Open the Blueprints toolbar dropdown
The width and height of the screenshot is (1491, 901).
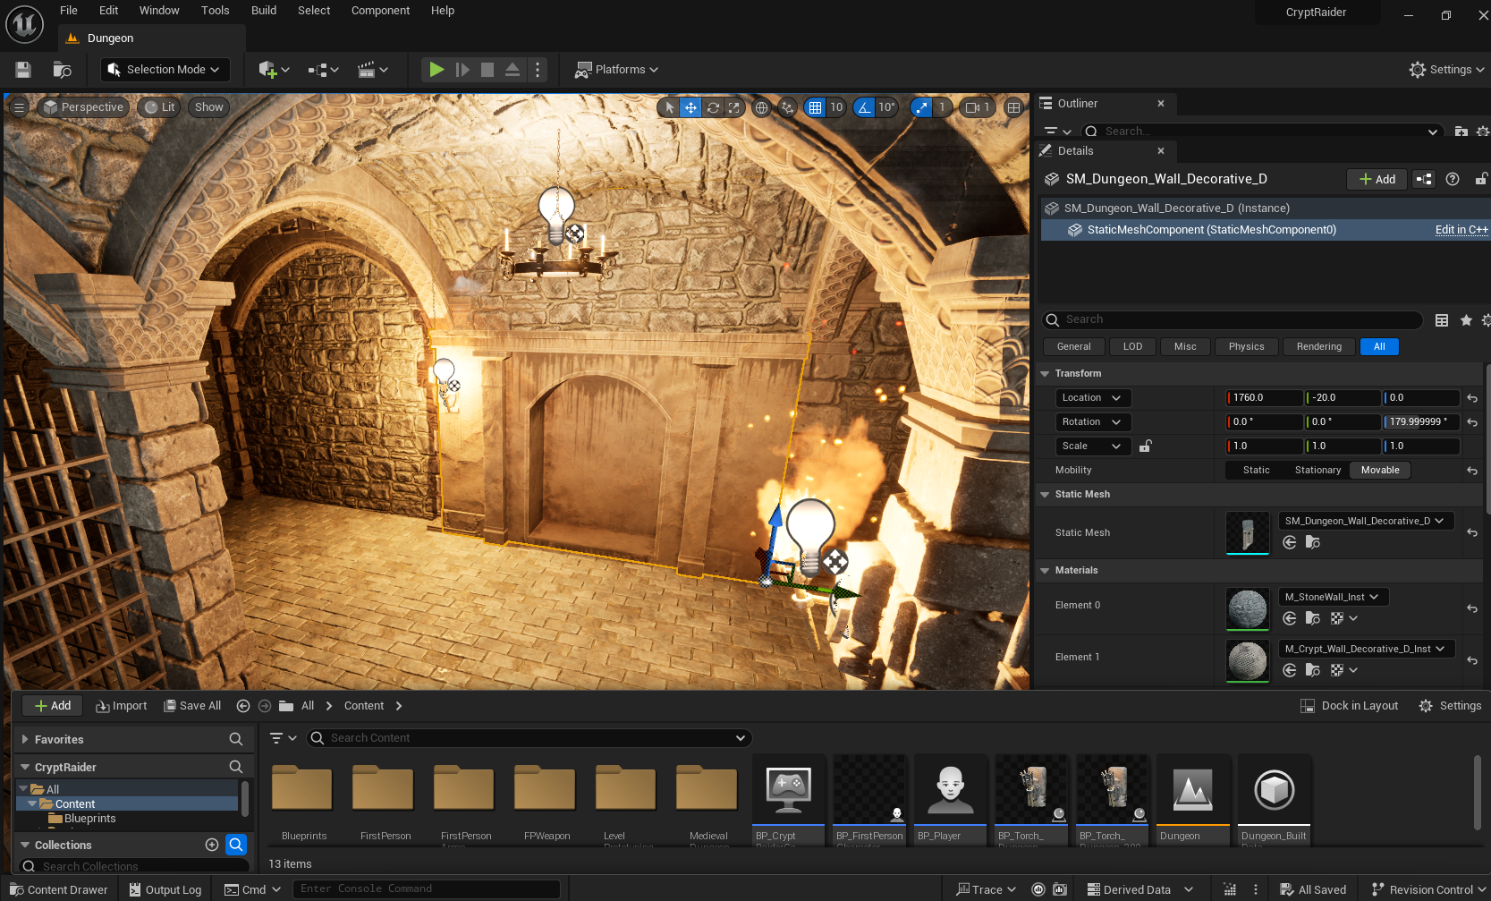click(323, 70)
